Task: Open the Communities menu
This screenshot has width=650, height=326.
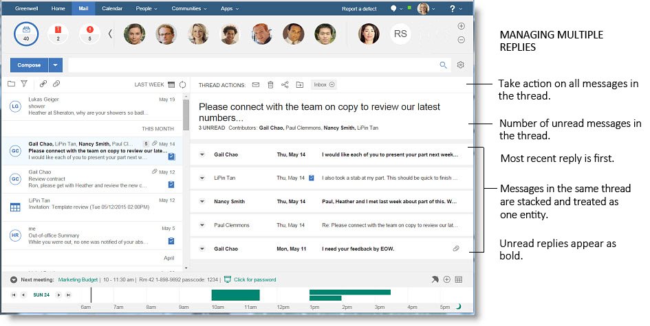Action: 189,8
